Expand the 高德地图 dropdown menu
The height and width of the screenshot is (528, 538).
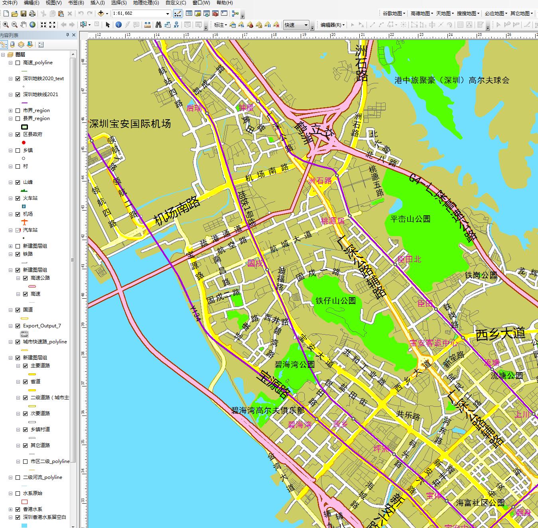[422, 14]
